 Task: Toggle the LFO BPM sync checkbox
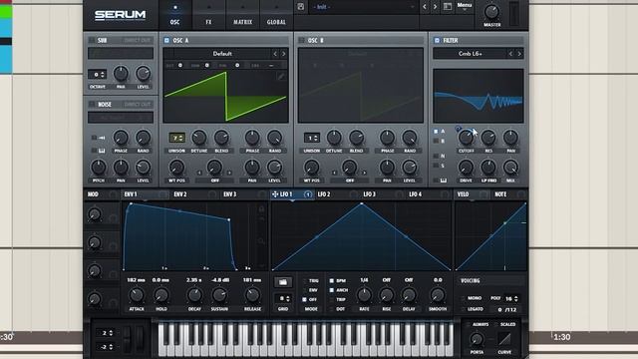tap(332, 281)
